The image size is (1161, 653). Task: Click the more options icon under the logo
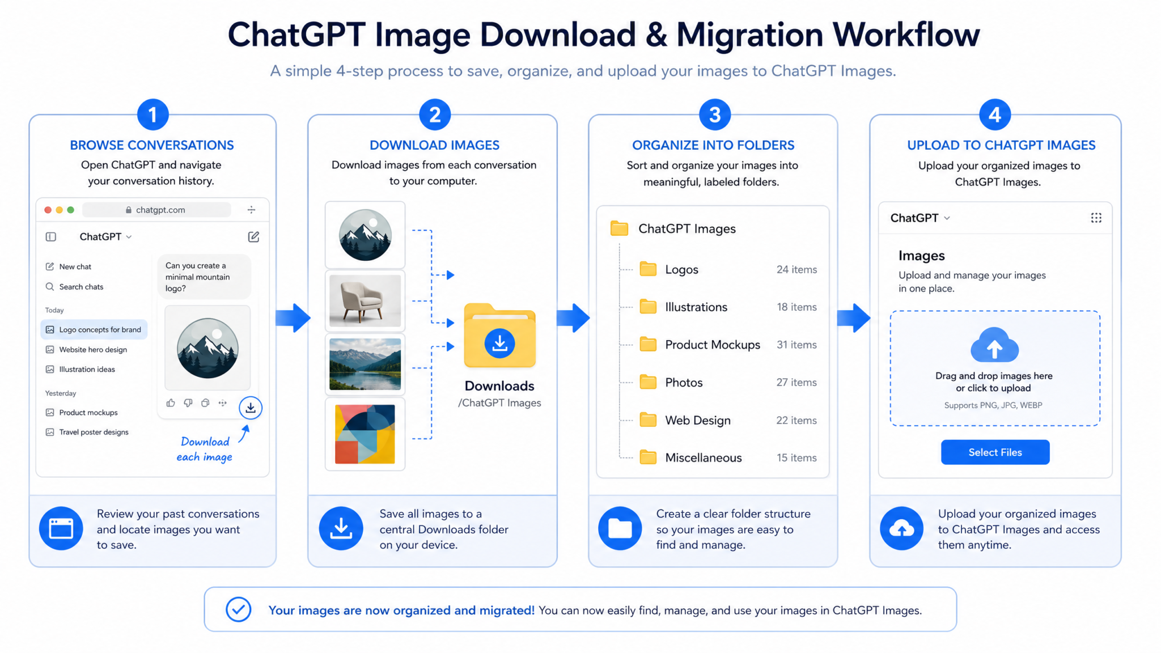(223, 403)
